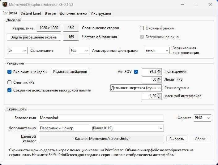Switch to the Дополнительно tab
This screenshot has height=165, width=218.
pyautogui.click(x=73, y=13)
